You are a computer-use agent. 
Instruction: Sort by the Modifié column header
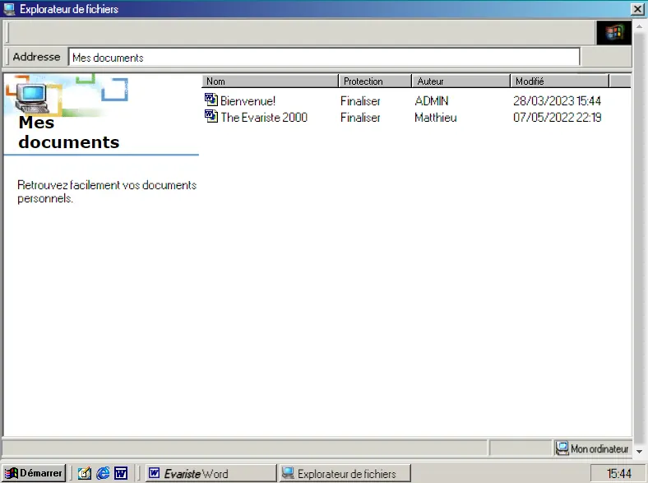click(559, 81)
